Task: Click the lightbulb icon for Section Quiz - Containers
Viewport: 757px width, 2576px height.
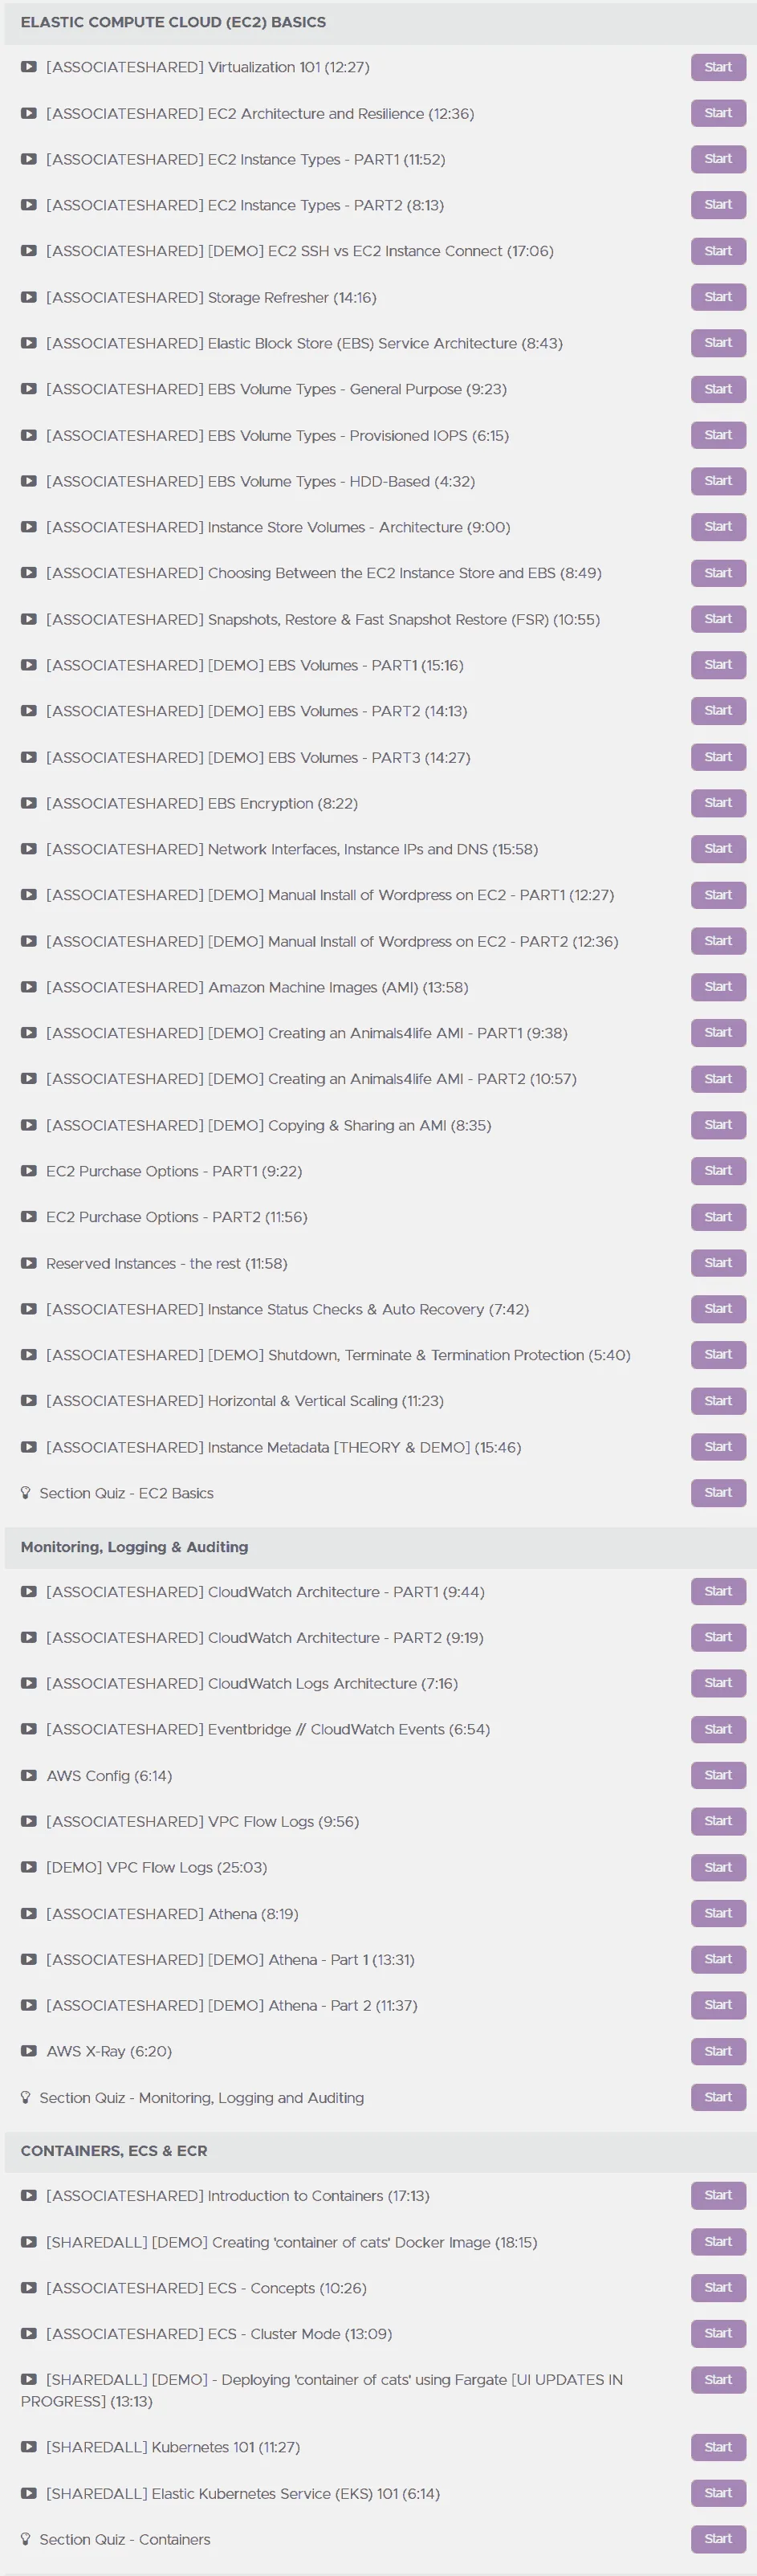Action: pyautogui.click(x=26, y=2540)
